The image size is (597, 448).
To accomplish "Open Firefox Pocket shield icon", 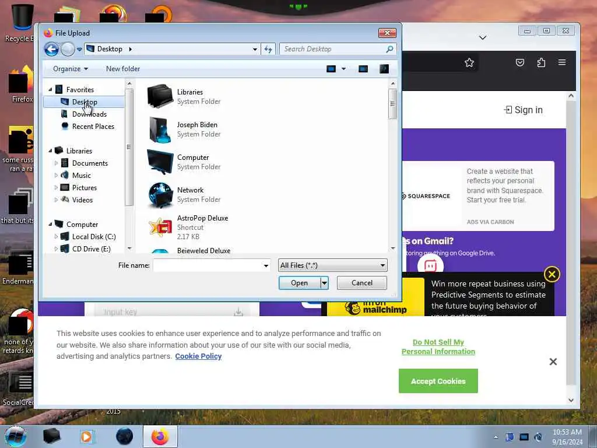I will (x=519, y=62).
